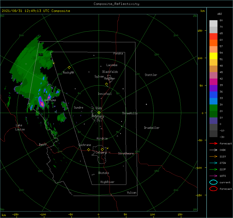Click the dark green swatch between 20 and 10
Image resolution: width=233 pixels, height=218 pixels.
coord(213,114)
